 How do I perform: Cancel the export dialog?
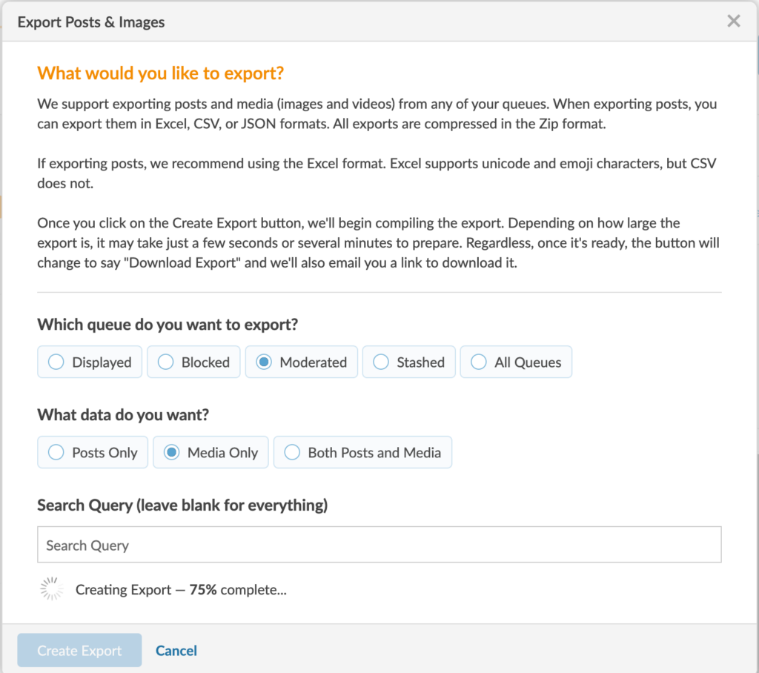pos(176,650)
